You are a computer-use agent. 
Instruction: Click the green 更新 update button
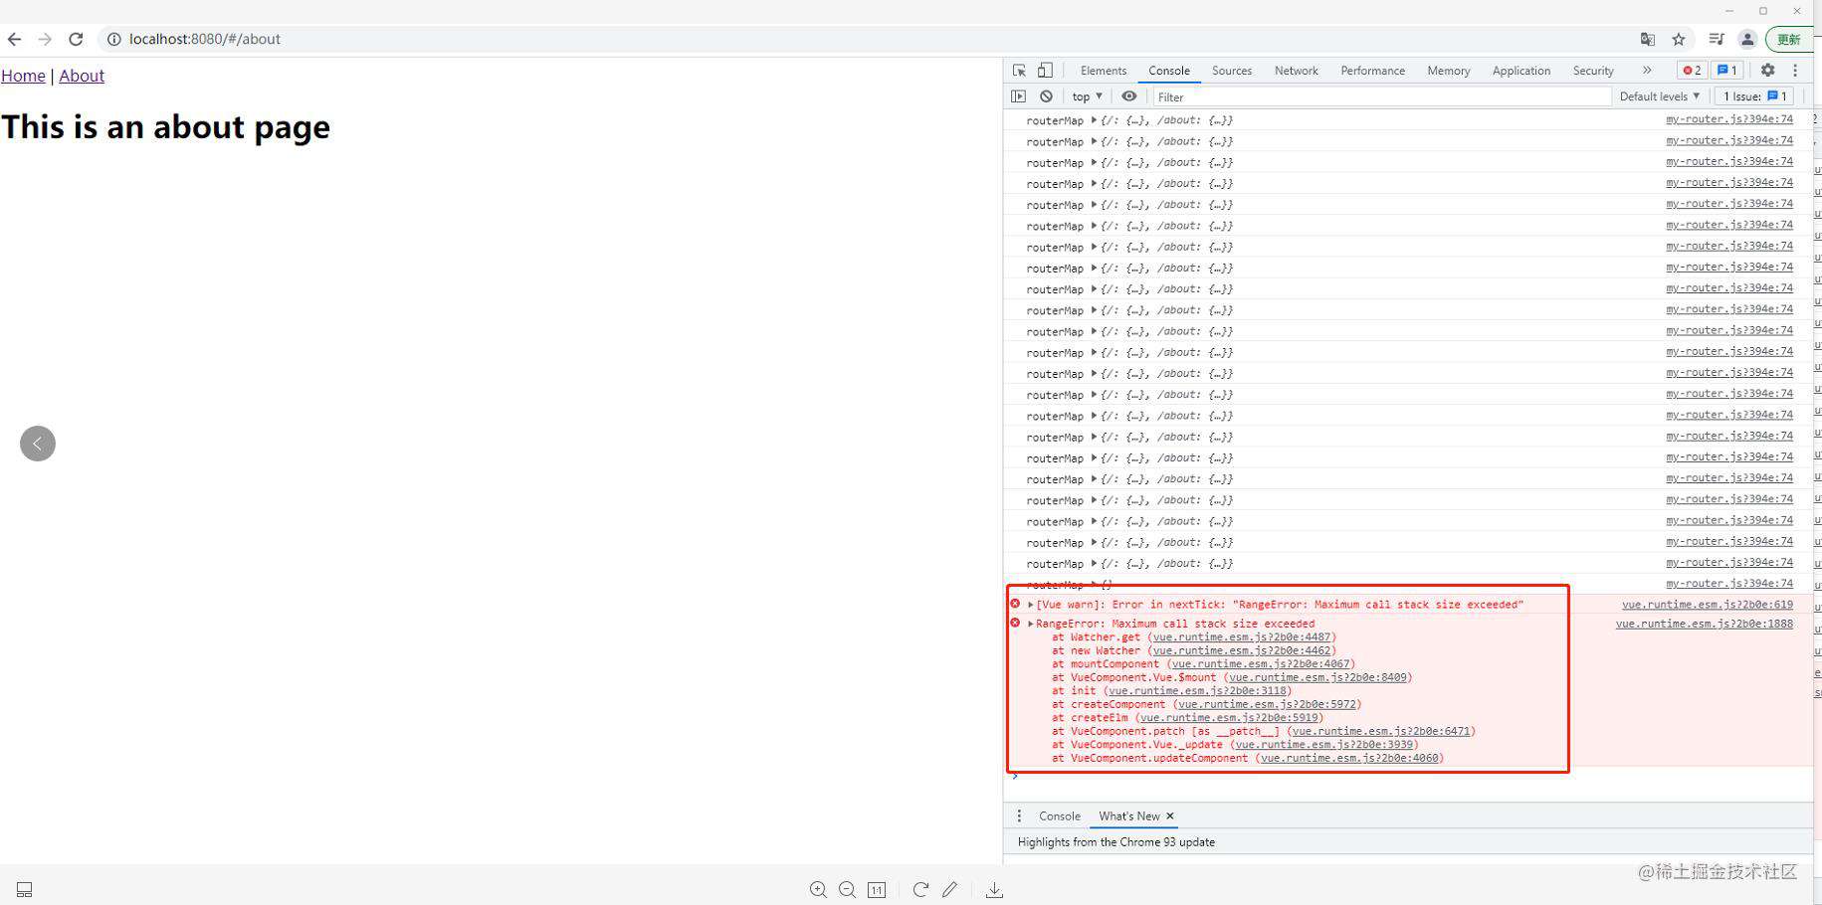coord(1789,39)
